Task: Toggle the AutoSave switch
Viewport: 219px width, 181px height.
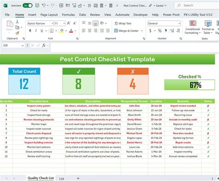Action: pos(27,6)
